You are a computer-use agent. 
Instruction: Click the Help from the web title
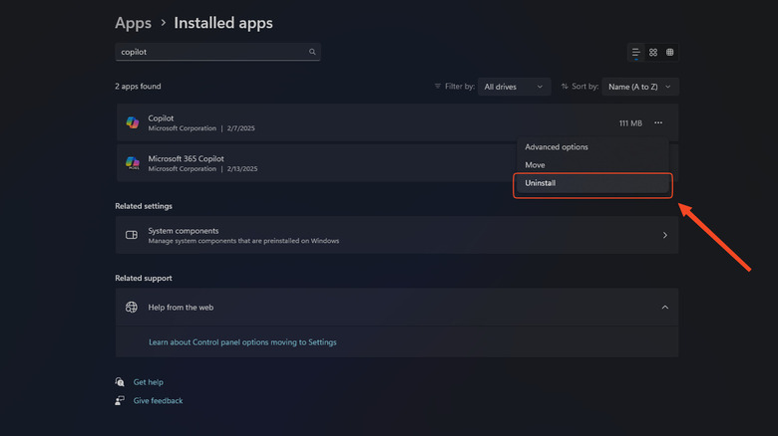pyautogui.click(x=181, y=308)
